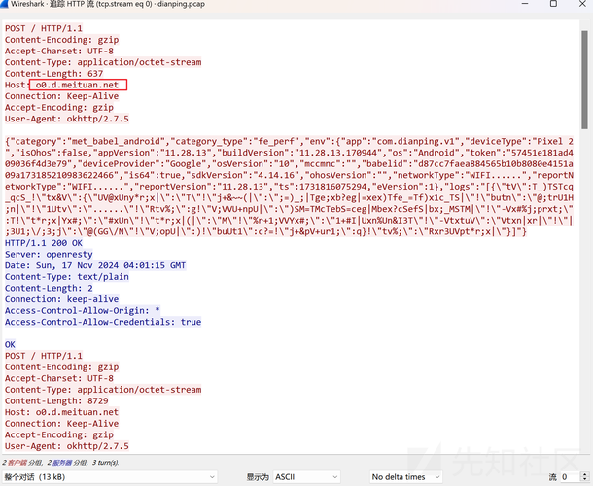The width and height of the screenshot is (593, 486).
Task: Close the Follow HTTP Stream window
Action: pos(582,4)
